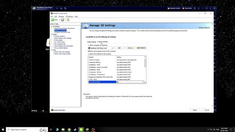Viewport: 235px width, 132px height.
Task: Click BlueStacks home icon in title bar
Action: click(61, 8)
